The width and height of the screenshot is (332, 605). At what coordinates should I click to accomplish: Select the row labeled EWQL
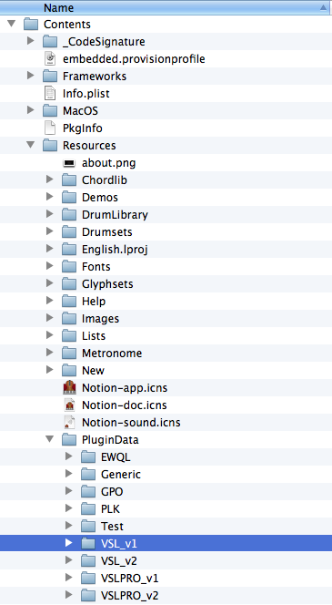pos(166,456)
